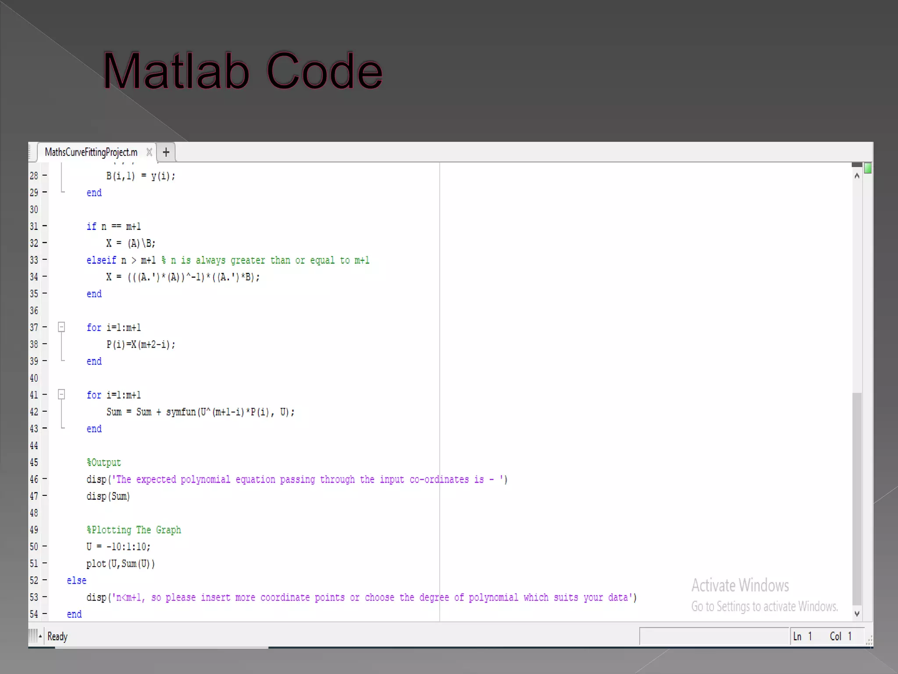The image size is (898, 674).
Task: Click the scroll up arrow of editor
Action: [x=857, y=176]
